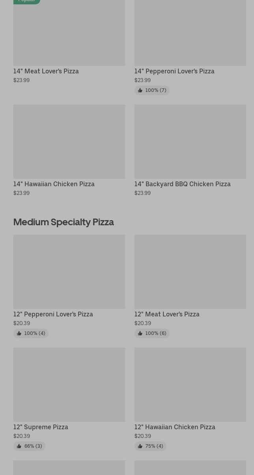Open the 12" Meat Lover's Pizza image
This screenshot has width=254, height=475.
tap(190, 271)
